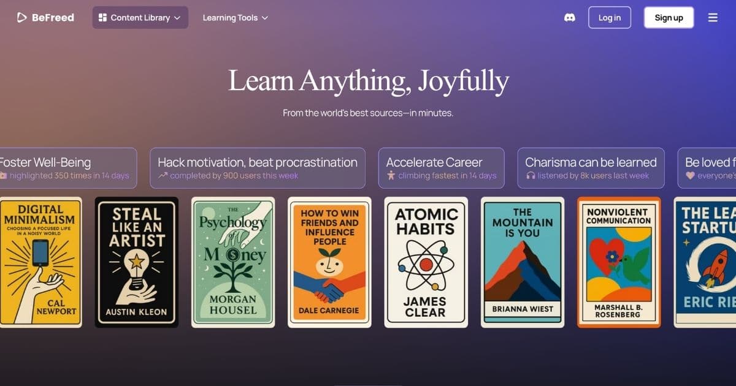Select the Charisma can be learned tab
736x386 pixels.
coord(591,168)
